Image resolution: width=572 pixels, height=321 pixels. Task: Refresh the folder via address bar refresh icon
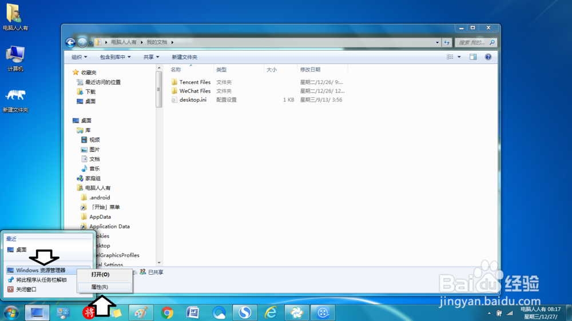[447, 43]
